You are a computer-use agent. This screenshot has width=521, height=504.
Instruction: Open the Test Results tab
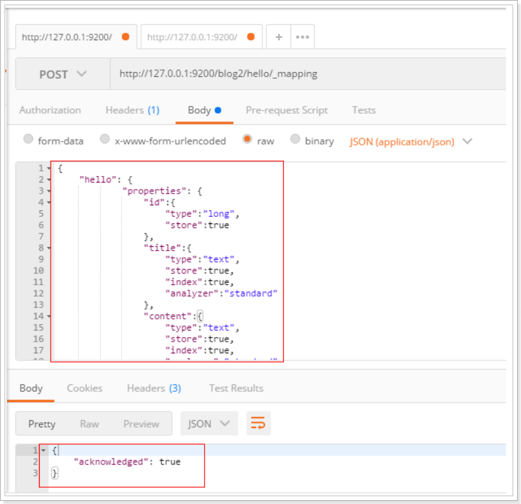pyautogui.click(x=236, y=388)
